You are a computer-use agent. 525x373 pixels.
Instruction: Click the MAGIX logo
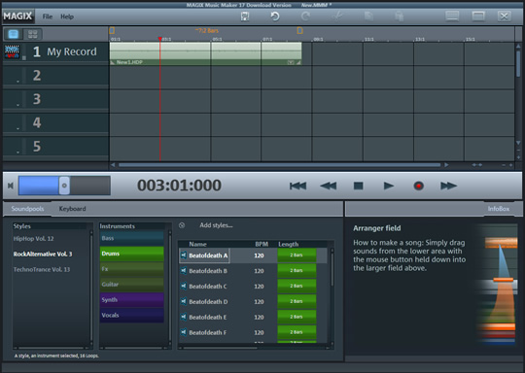[x=17, y=17]
